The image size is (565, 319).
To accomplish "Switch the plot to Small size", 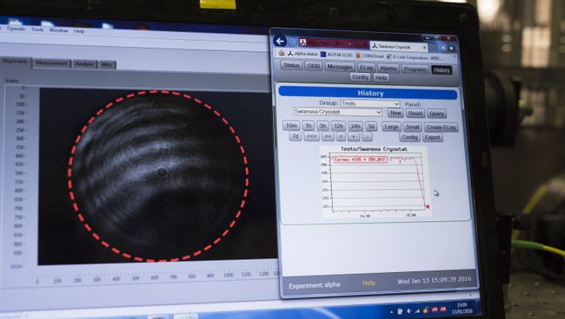I will coord(412,127).
